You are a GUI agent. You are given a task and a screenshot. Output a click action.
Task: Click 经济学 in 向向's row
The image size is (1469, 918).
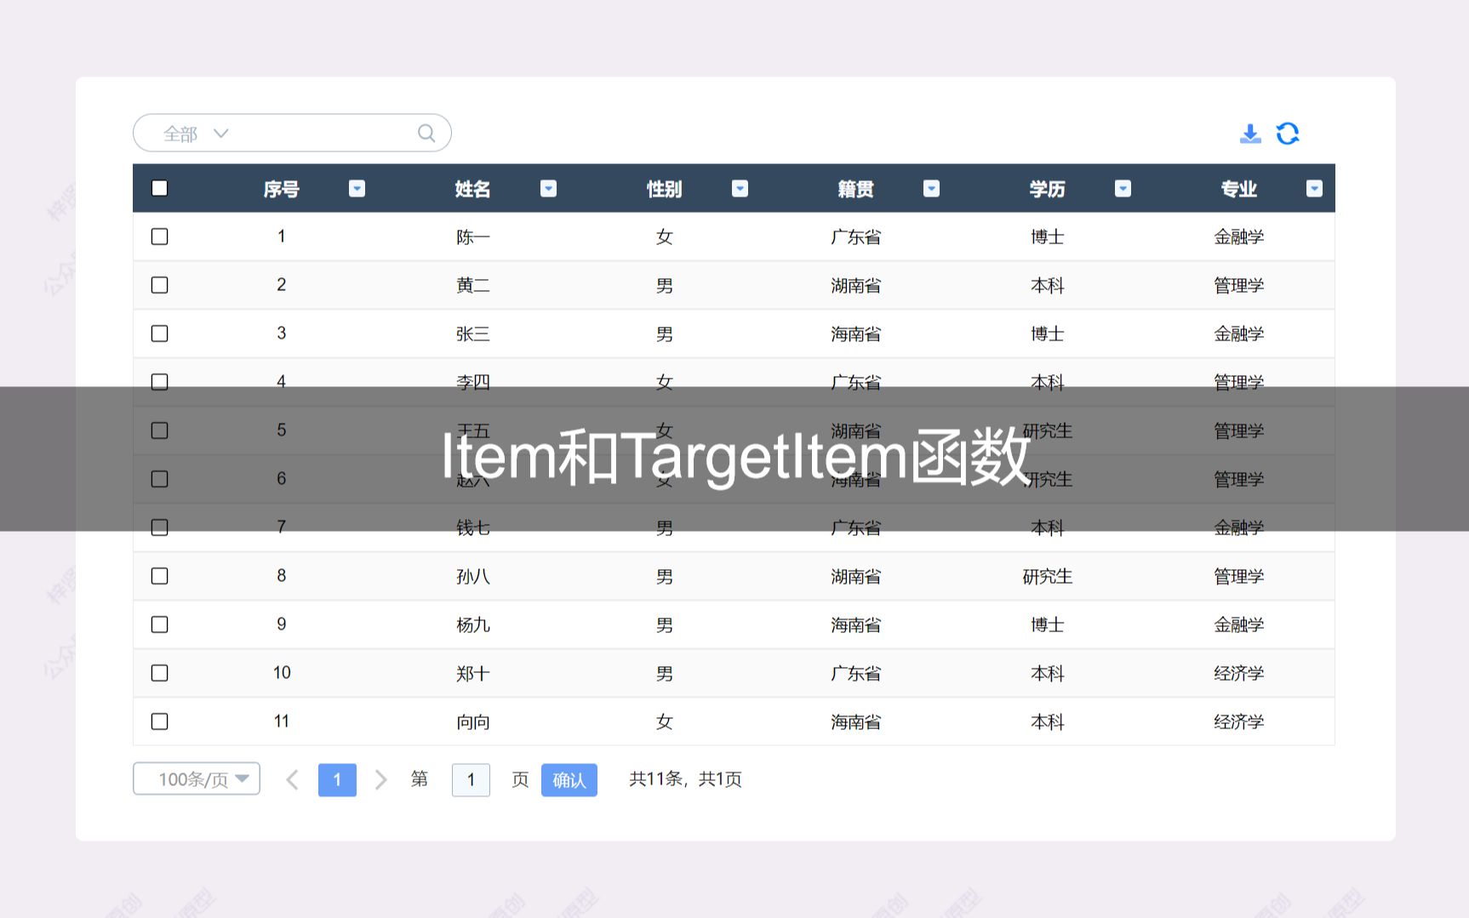pyautogui.click(x=1238, y=722)
